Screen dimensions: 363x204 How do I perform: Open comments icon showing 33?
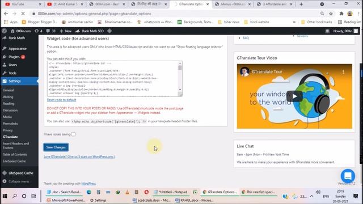tap(51, 31)
